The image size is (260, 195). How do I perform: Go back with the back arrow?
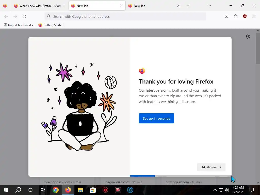coord(6,17)
